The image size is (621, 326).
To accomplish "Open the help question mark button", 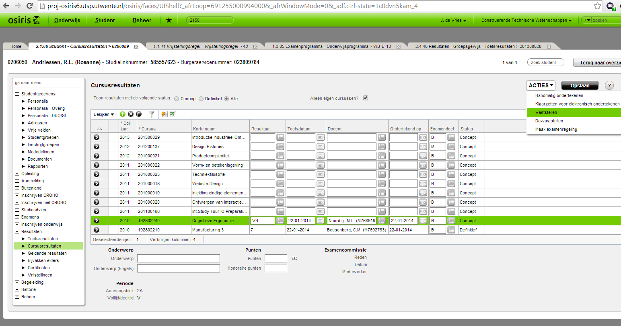I will [609, 85].
